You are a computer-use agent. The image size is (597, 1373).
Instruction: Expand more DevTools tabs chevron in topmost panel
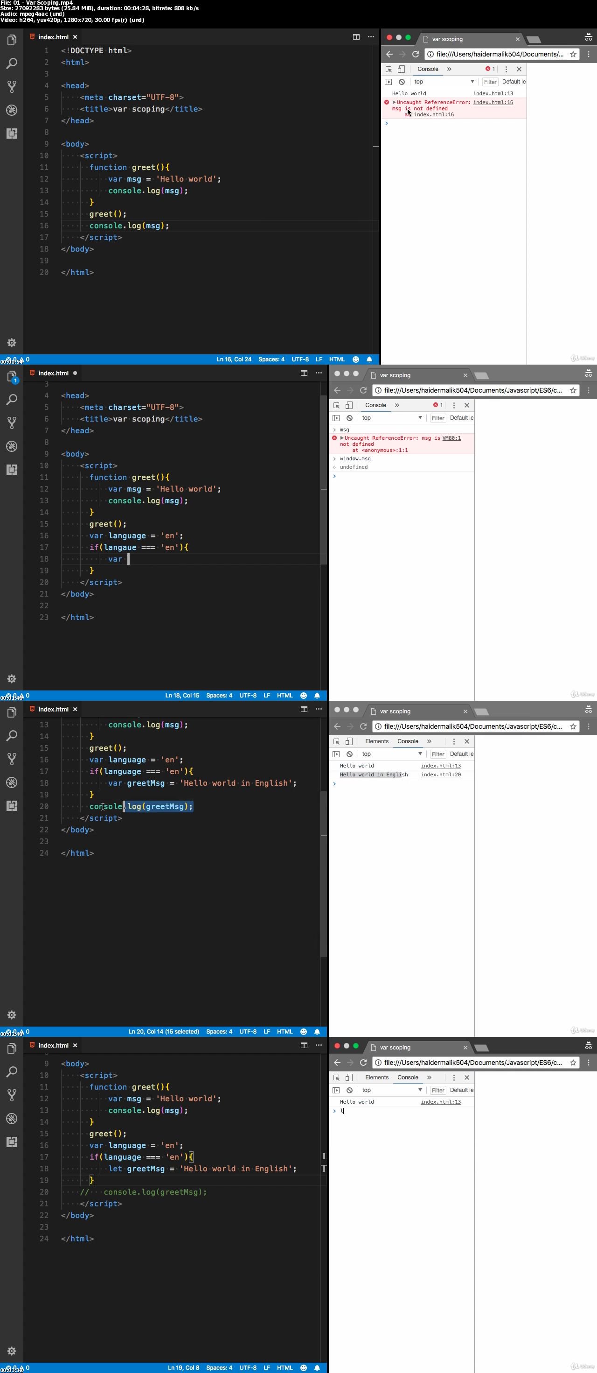(449, 69)
